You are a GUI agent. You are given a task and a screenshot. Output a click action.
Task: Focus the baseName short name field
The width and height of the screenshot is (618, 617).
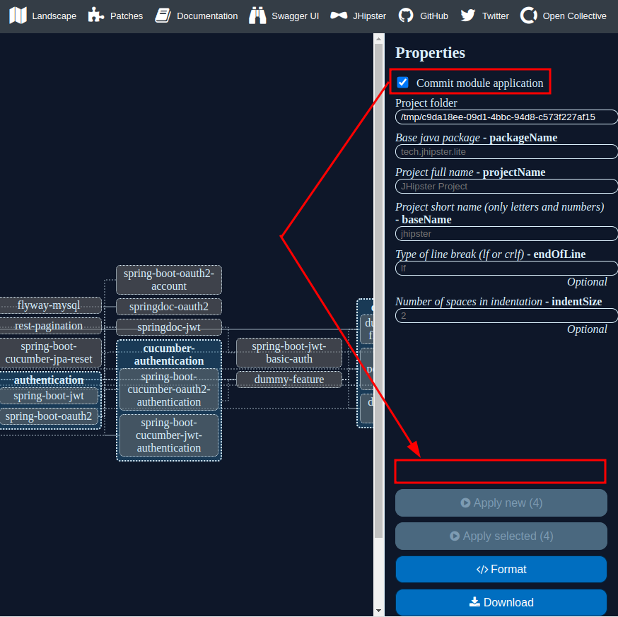[x=506, y=234]
